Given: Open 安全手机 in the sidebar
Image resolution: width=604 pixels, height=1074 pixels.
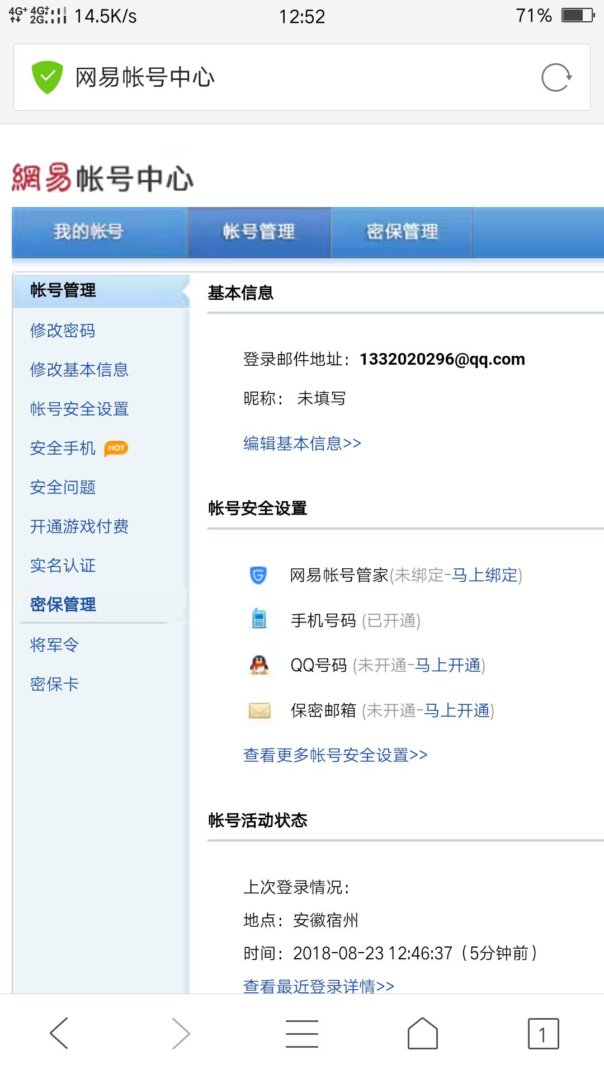Looking at the screenshot, I should (63, 448).
